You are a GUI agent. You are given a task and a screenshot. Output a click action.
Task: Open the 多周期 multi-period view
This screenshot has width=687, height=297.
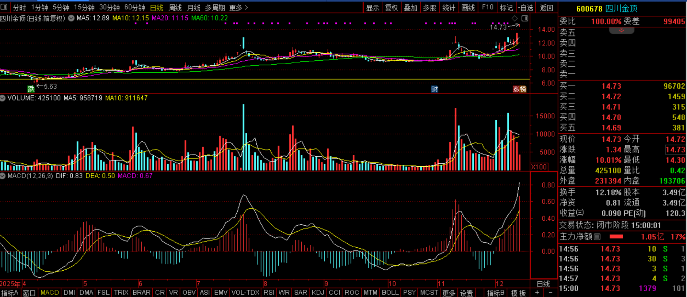click(215, 7)
